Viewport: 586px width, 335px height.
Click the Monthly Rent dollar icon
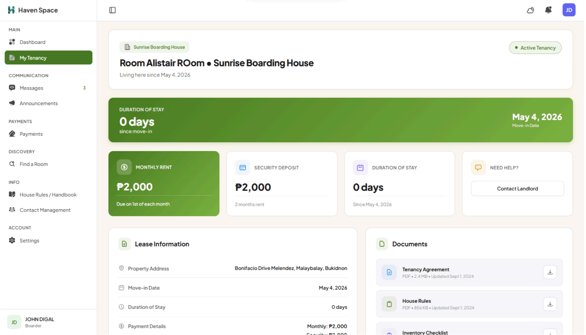pyautogui.click(x=124, y=167)
